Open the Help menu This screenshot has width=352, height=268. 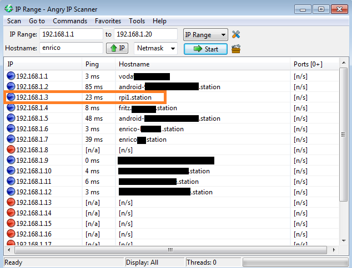[159, 21]
